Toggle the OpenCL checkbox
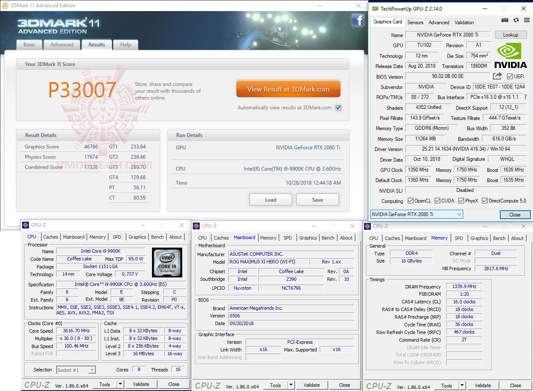The height and width of the screenshot is (391, 533). [410, 201]
